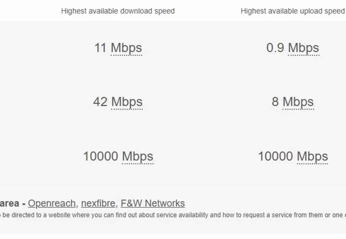Select Mbps unit next to 8
The height and width of the screenshot is (239, 346).
tap(298, 102)
